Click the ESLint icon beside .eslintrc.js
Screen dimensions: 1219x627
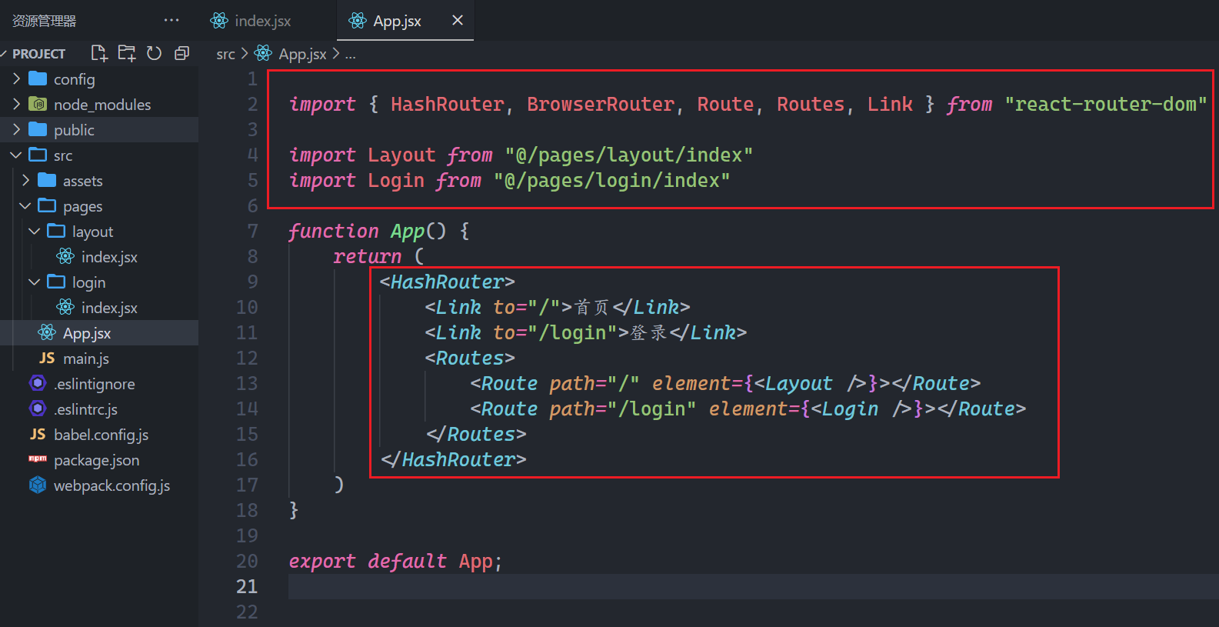[38, 409]
